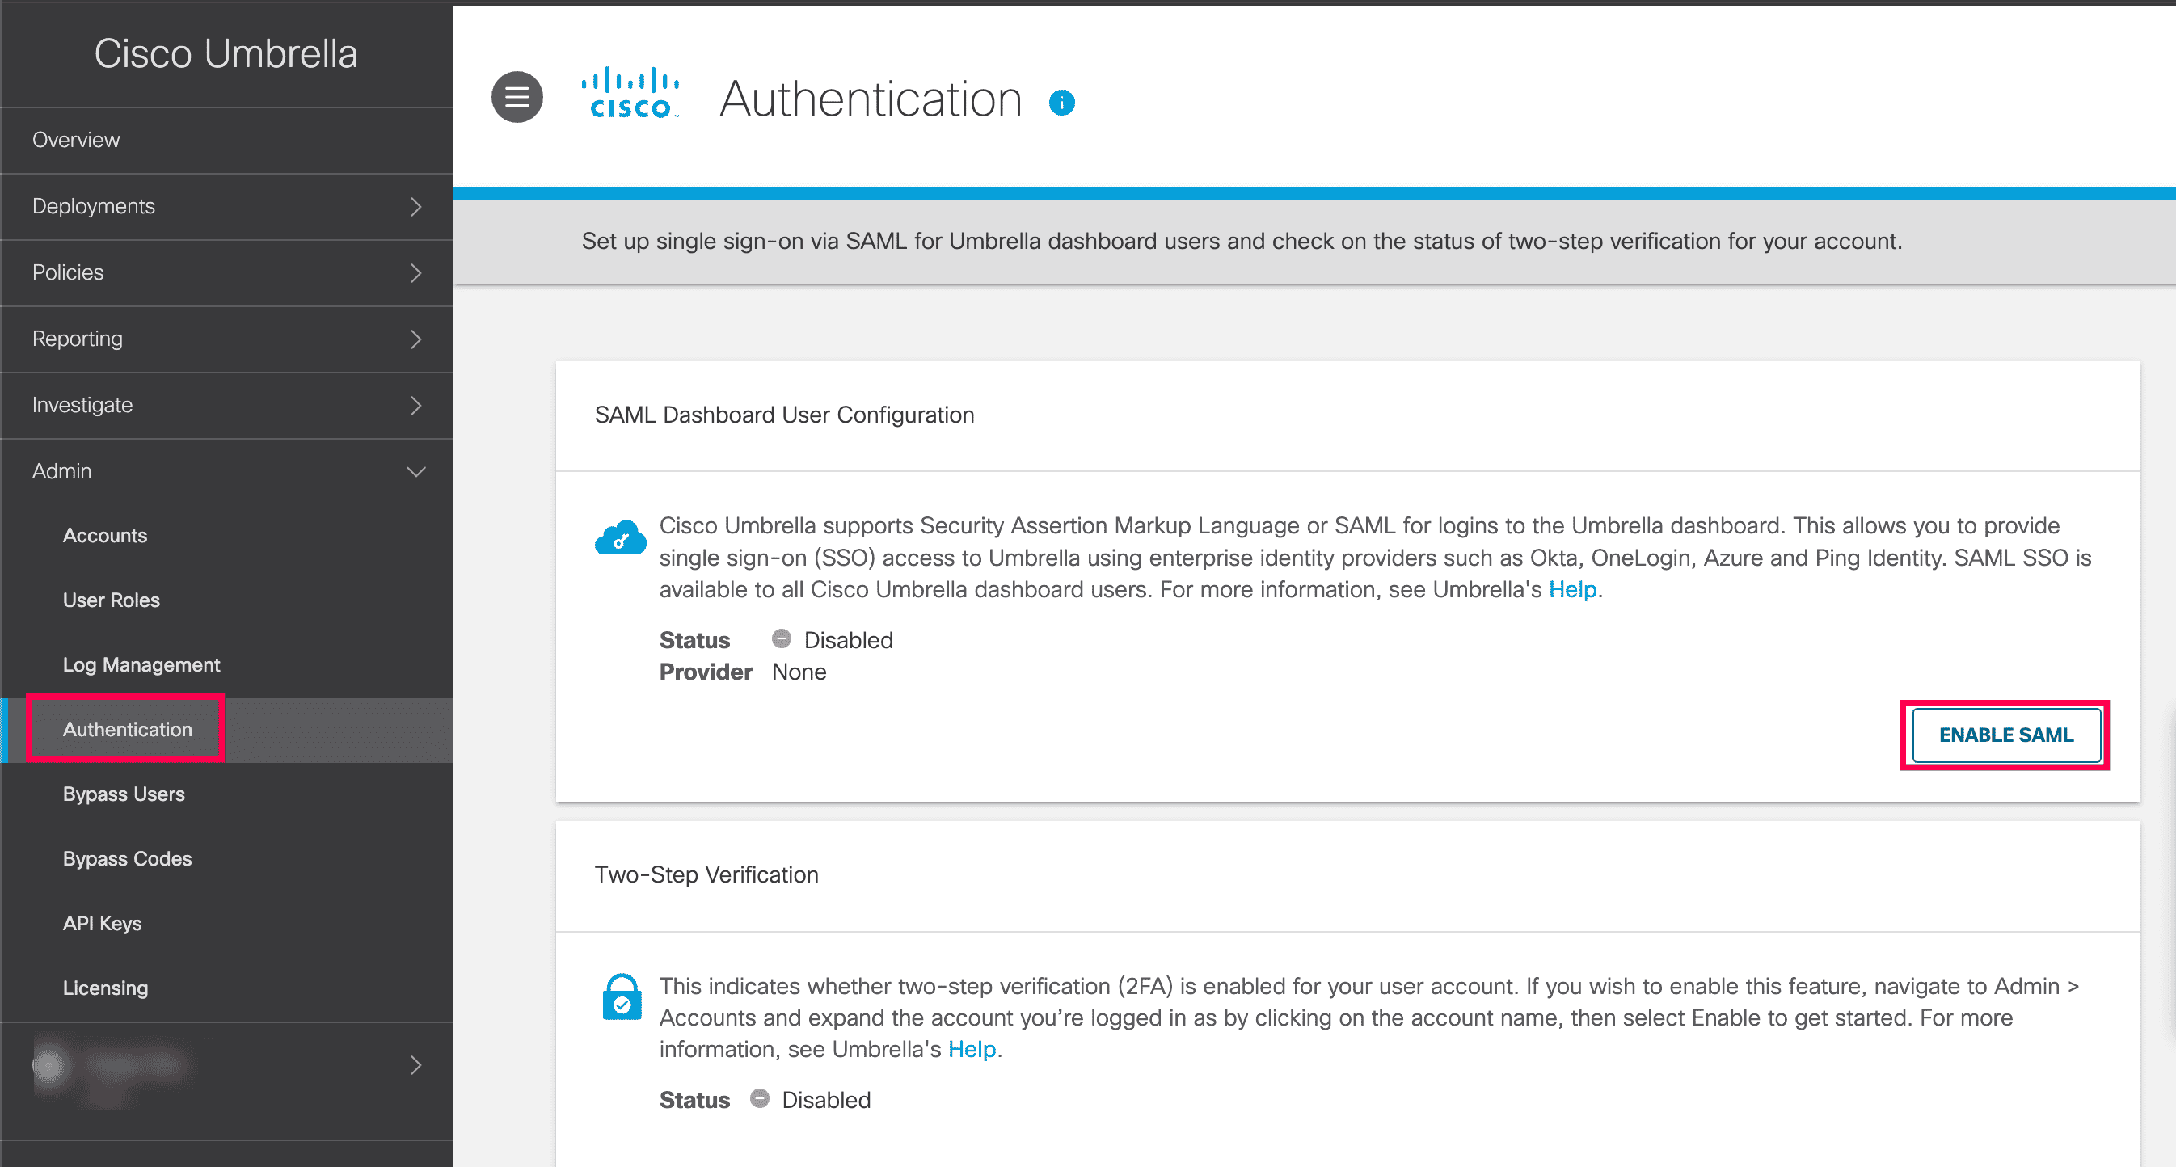The image size is (2176, 1167).
Task: Click SAML Disabled status indicator icon
Action: tap(782, 639)
